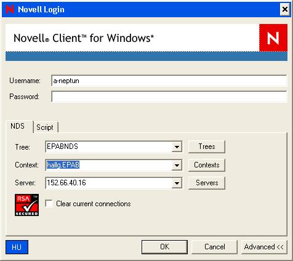Click the Contexts browse button
293x261 pixels.
click(x=207, y=165)
